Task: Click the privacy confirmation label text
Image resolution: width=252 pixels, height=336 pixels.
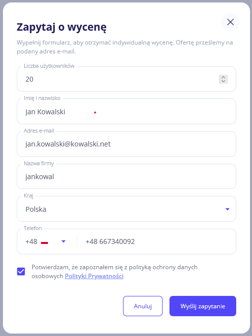Action: 115,272
